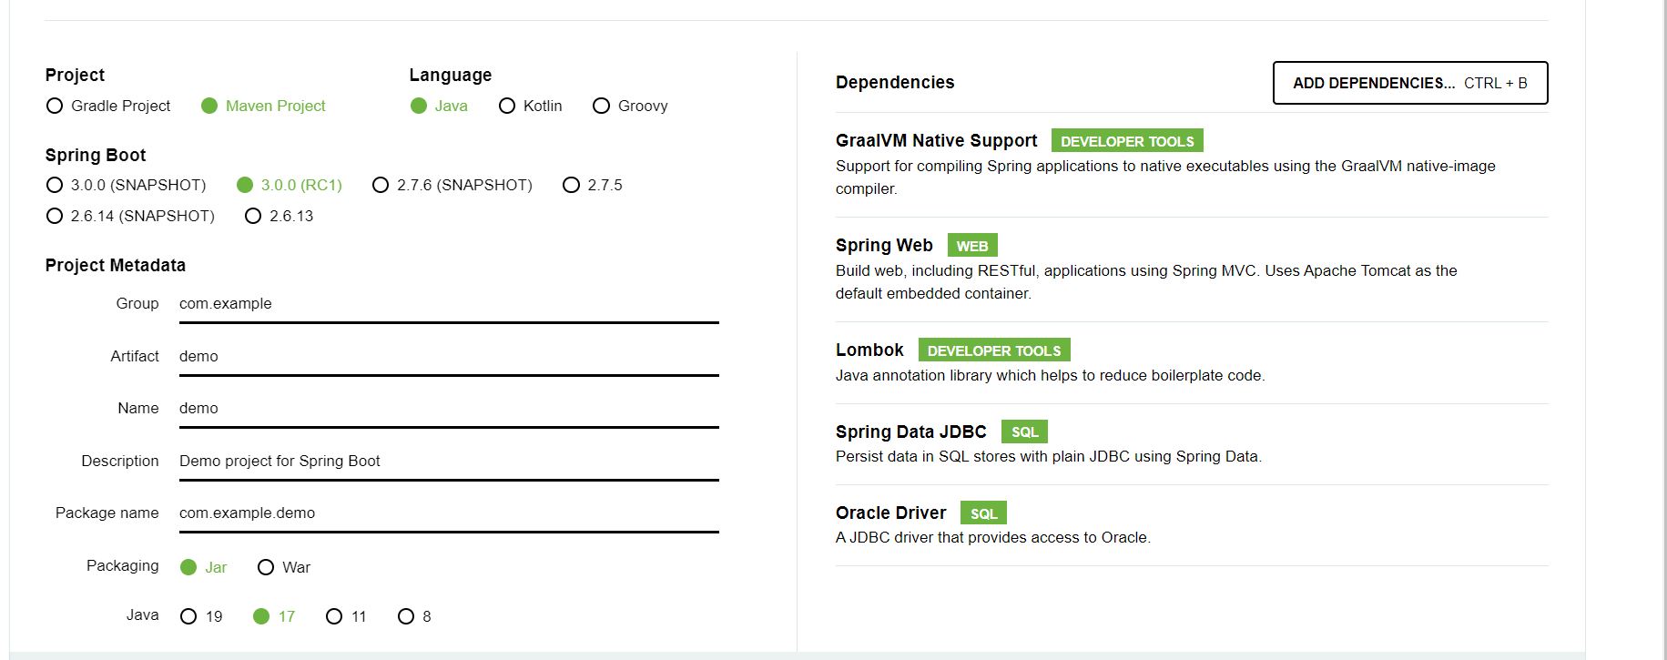The height and width of the screenshot is (660, 1667).
Task: Click the Lombok description text
Action: point(1051,375)
